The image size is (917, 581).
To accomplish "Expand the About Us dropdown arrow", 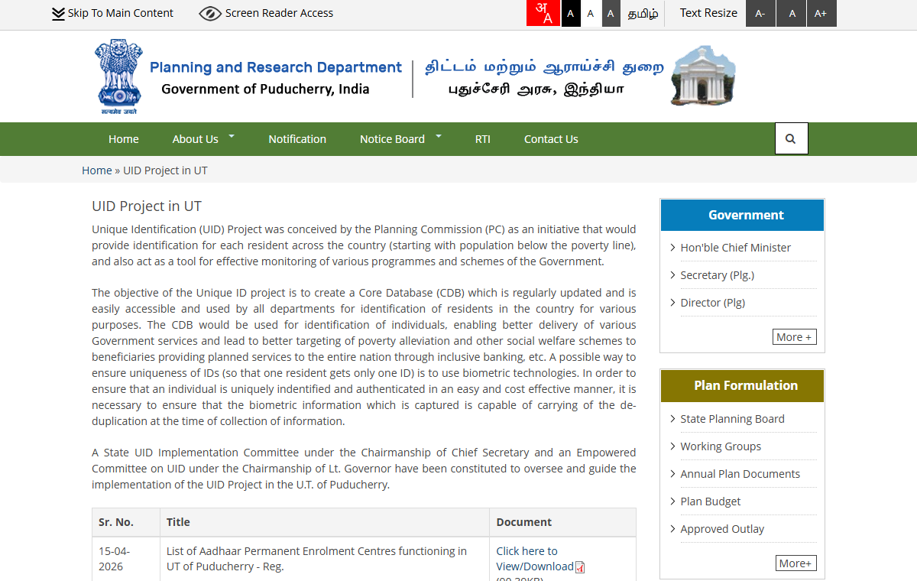I will coord(232,135).
